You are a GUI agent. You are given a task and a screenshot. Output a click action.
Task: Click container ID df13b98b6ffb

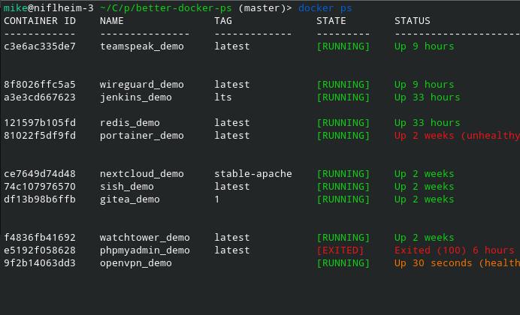40,199
